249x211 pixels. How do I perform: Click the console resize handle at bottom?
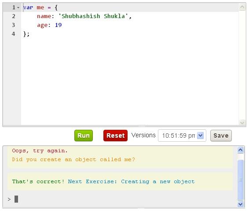click(x=141, y=208)
